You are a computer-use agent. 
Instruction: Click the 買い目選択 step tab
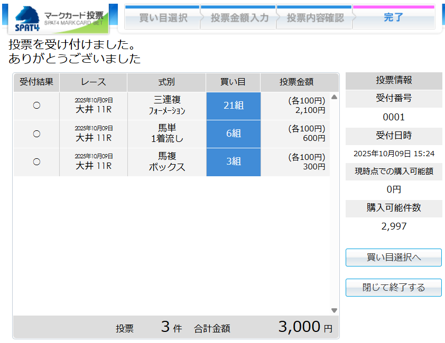(163, 18)
